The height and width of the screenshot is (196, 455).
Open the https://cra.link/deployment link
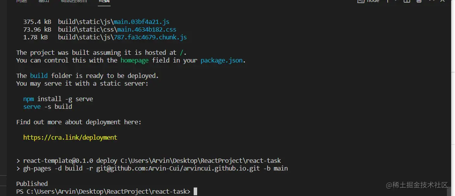click(70, 137)
